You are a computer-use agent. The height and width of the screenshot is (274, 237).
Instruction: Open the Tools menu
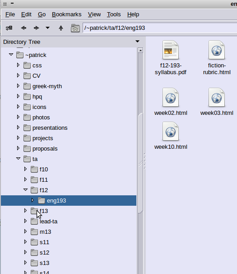pyautogui.click(x=114, y=14)
